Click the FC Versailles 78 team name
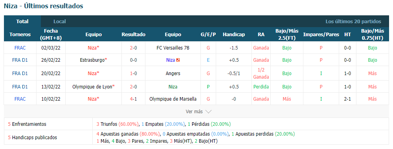 click(x=173, y=48)
